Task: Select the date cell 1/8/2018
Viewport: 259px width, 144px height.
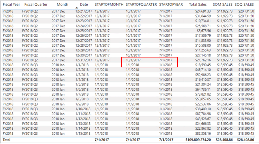Action: (x=82, y=99)
